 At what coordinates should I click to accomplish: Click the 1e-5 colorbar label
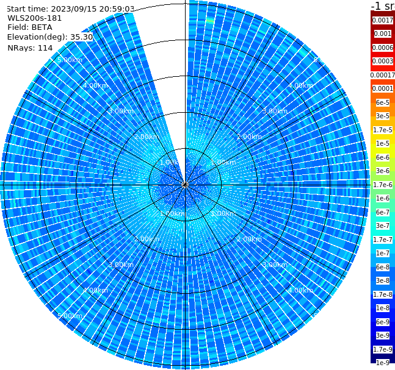(x=383, y=143)
